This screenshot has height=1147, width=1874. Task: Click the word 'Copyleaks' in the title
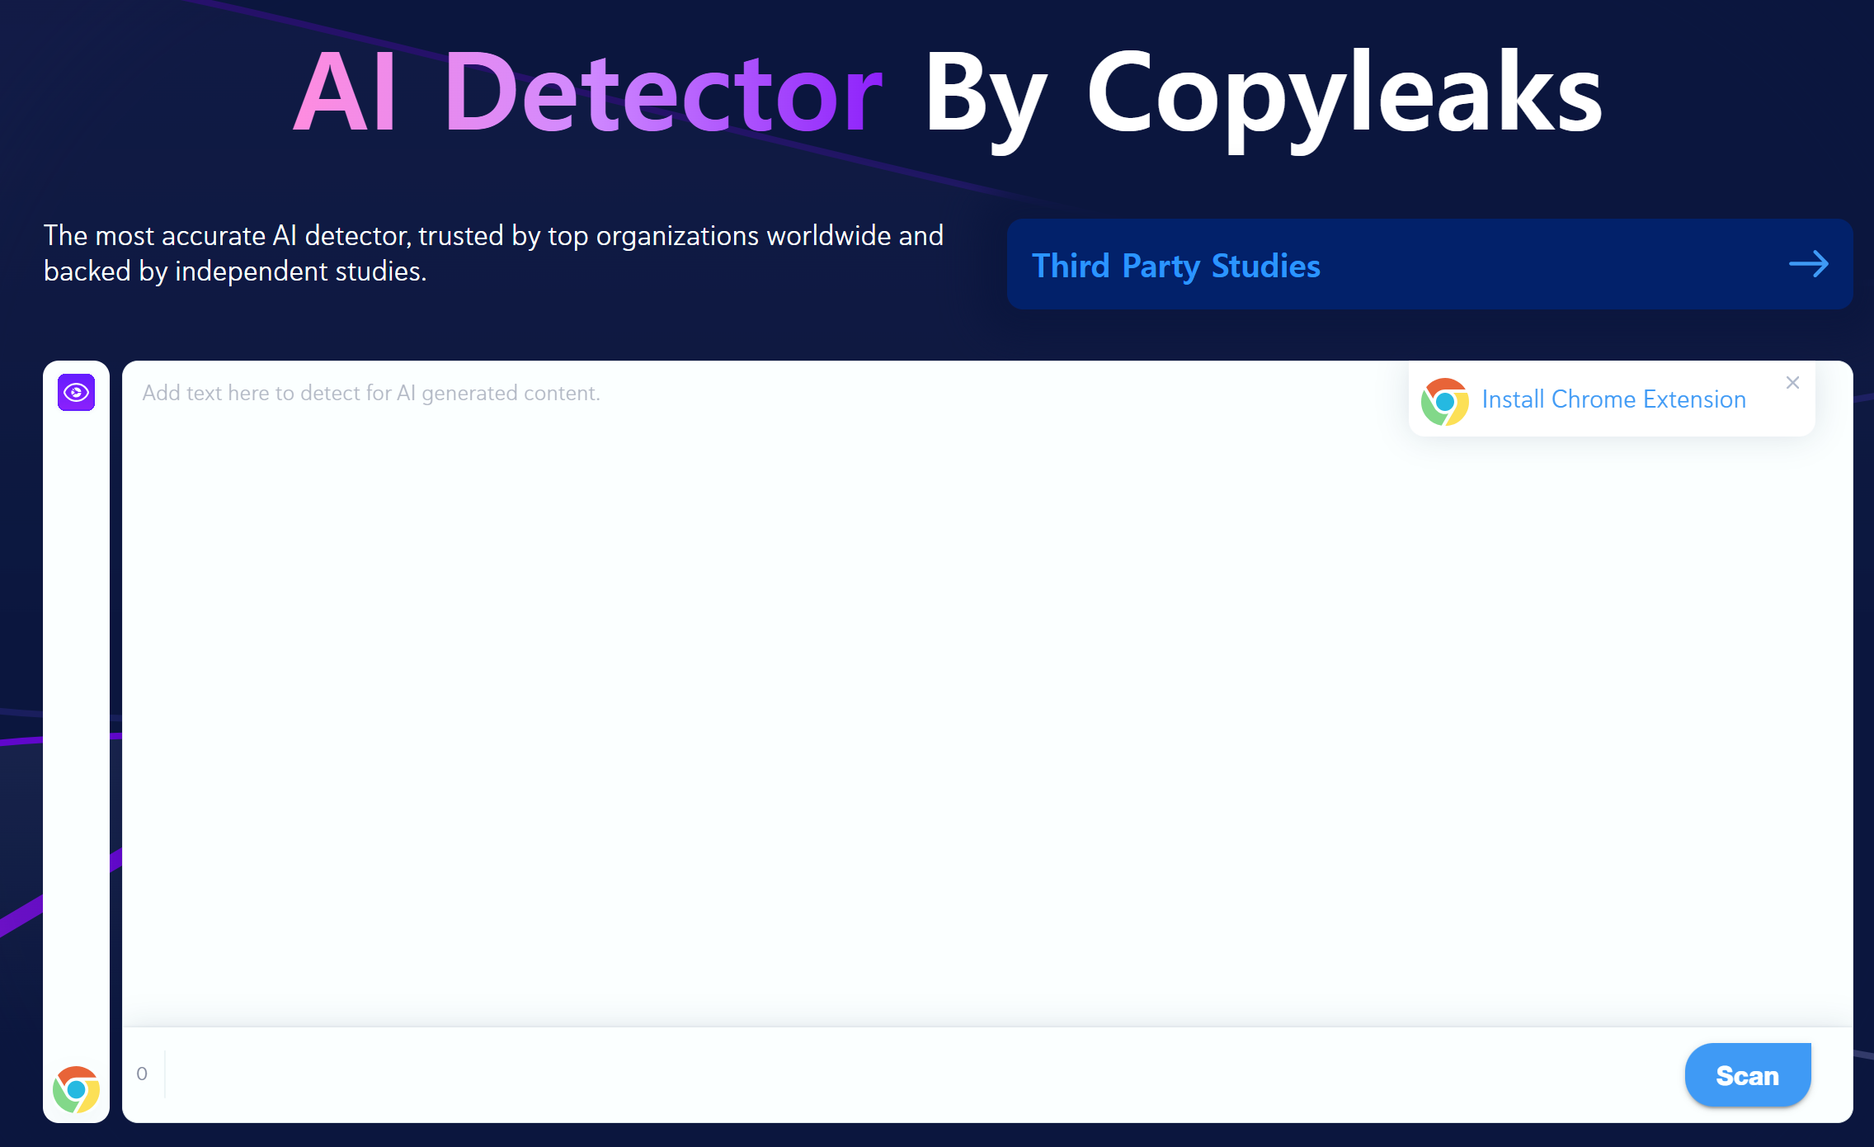(1344, 92)
